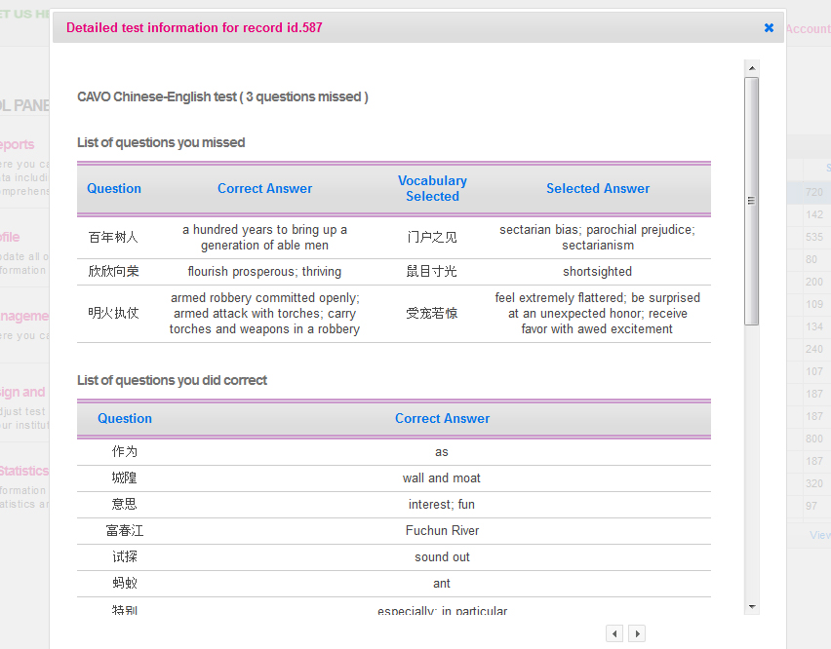Close the detailed test information dialog
This screenshot has height=649, width=831.
[x=769, y=28]
